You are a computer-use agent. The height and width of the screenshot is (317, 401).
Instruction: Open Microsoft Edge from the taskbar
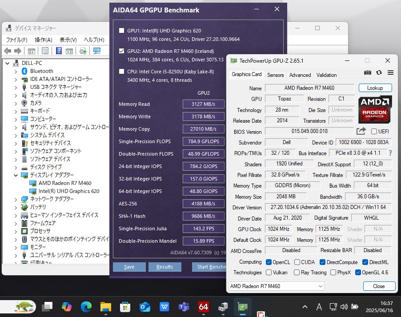point(86,306)
